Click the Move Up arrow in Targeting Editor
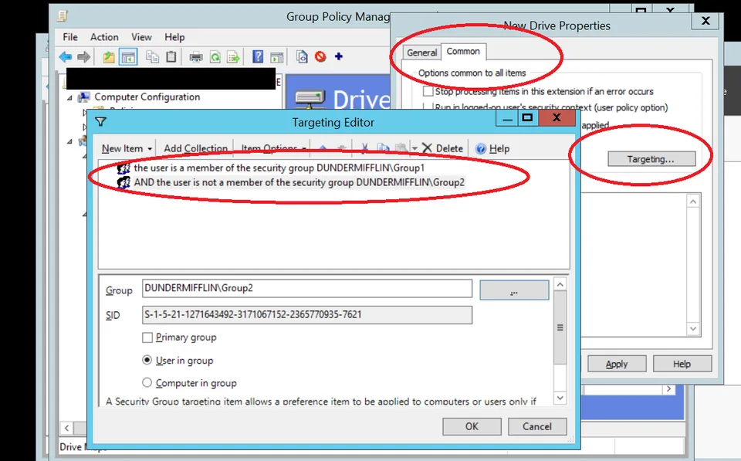Image resolution: width=741 pixels, height=461 pixels. tap(323, 148)
